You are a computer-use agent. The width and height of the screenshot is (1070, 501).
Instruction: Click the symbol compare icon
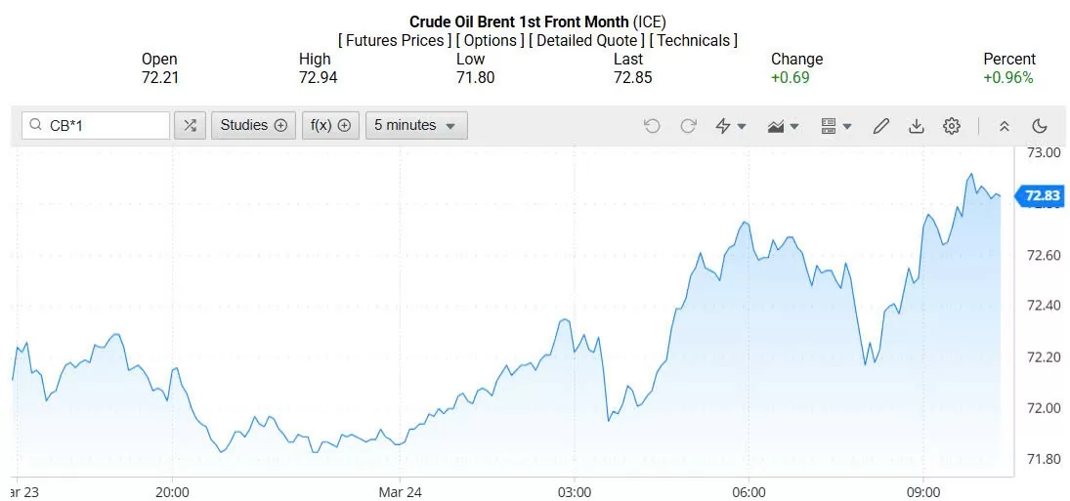pyautogui.click(x=190, y=125)
